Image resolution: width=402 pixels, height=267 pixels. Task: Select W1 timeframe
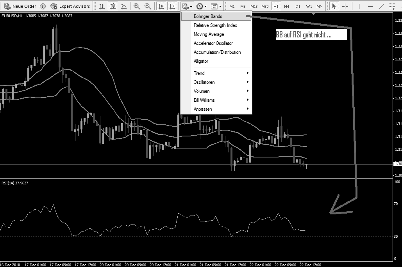pos(309,6)
